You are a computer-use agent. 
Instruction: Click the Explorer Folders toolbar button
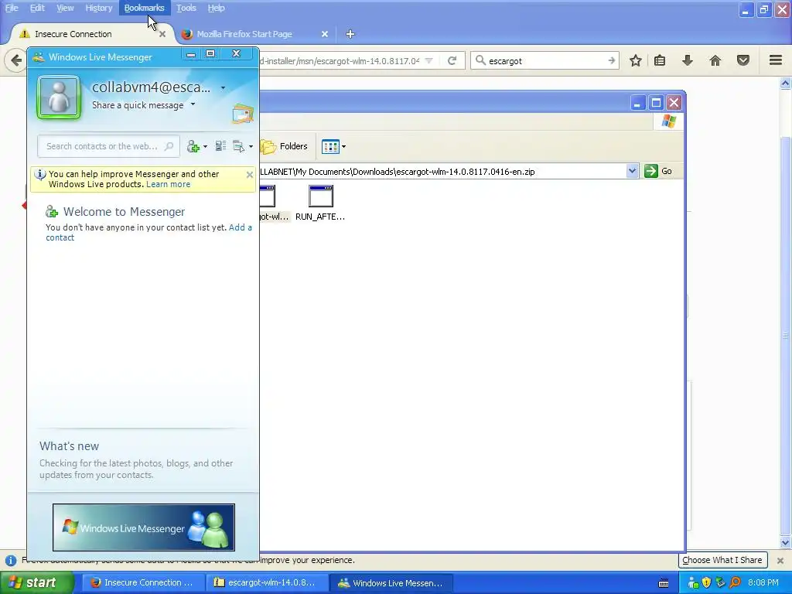(285, 146)
